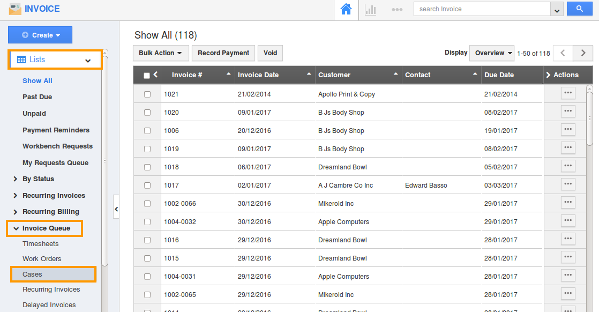Viewport: 599px width, 312px height.
Task: Tick the checkbox for invoice 1020
Action: [x=147, y=112]
